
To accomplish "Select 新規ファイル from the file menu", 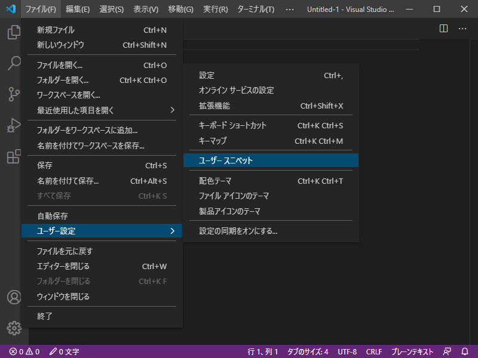I will 102,30.
